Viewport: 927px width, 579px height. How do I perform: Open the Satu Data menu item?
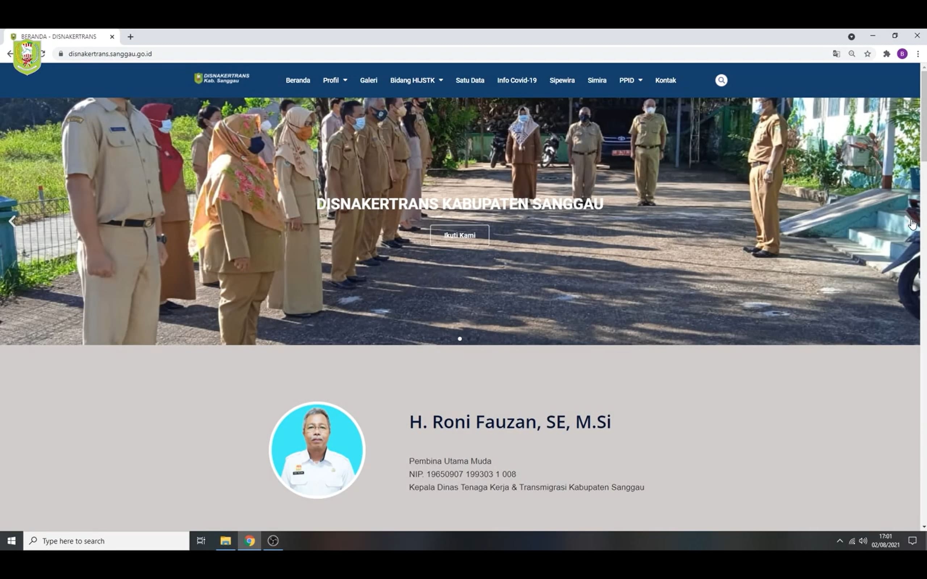470,80
